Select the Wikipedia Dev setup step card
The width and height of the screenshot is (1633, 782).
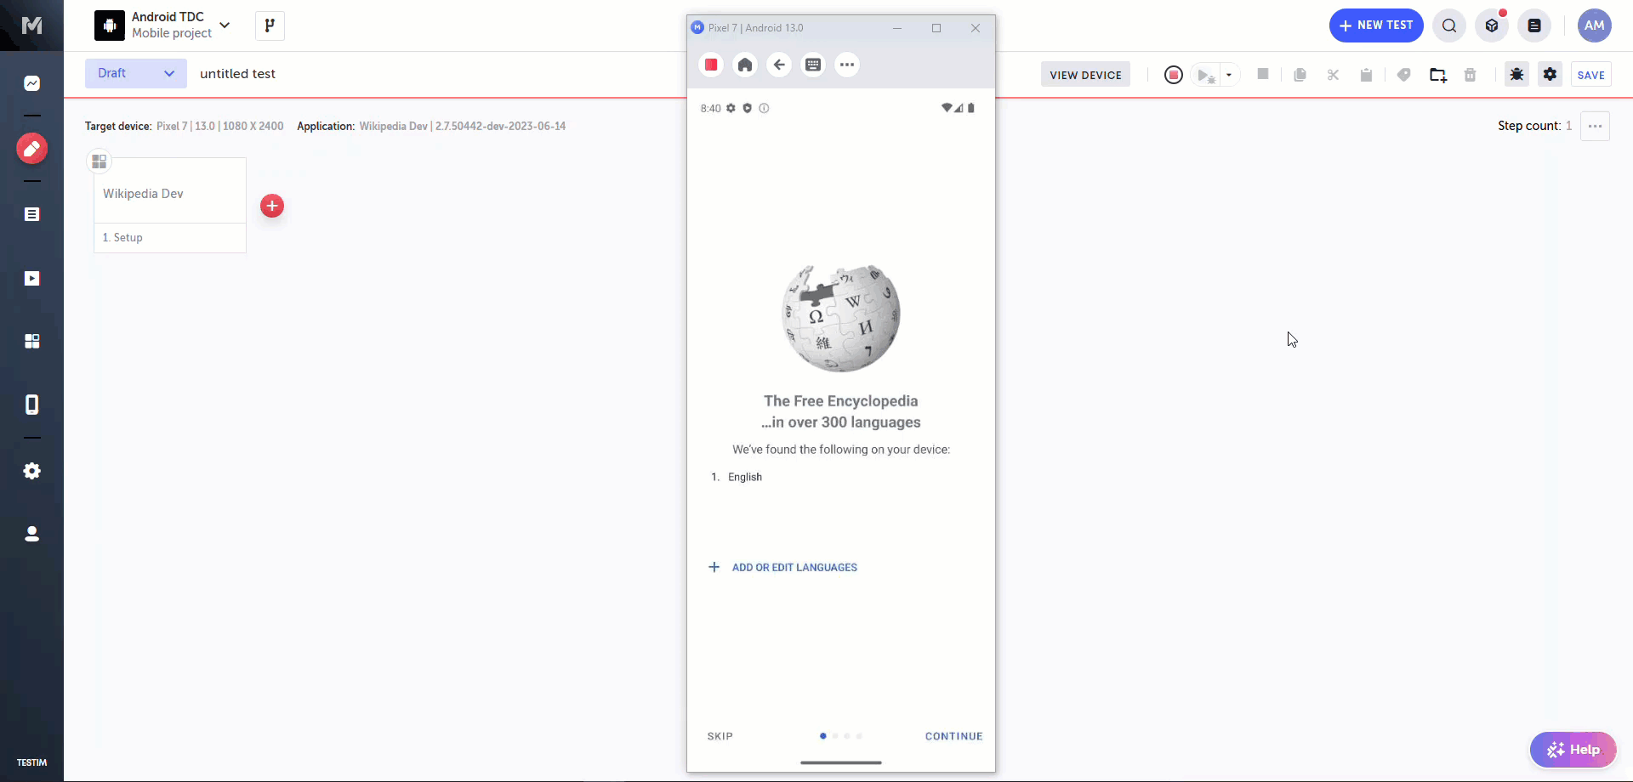click(170, 205)
